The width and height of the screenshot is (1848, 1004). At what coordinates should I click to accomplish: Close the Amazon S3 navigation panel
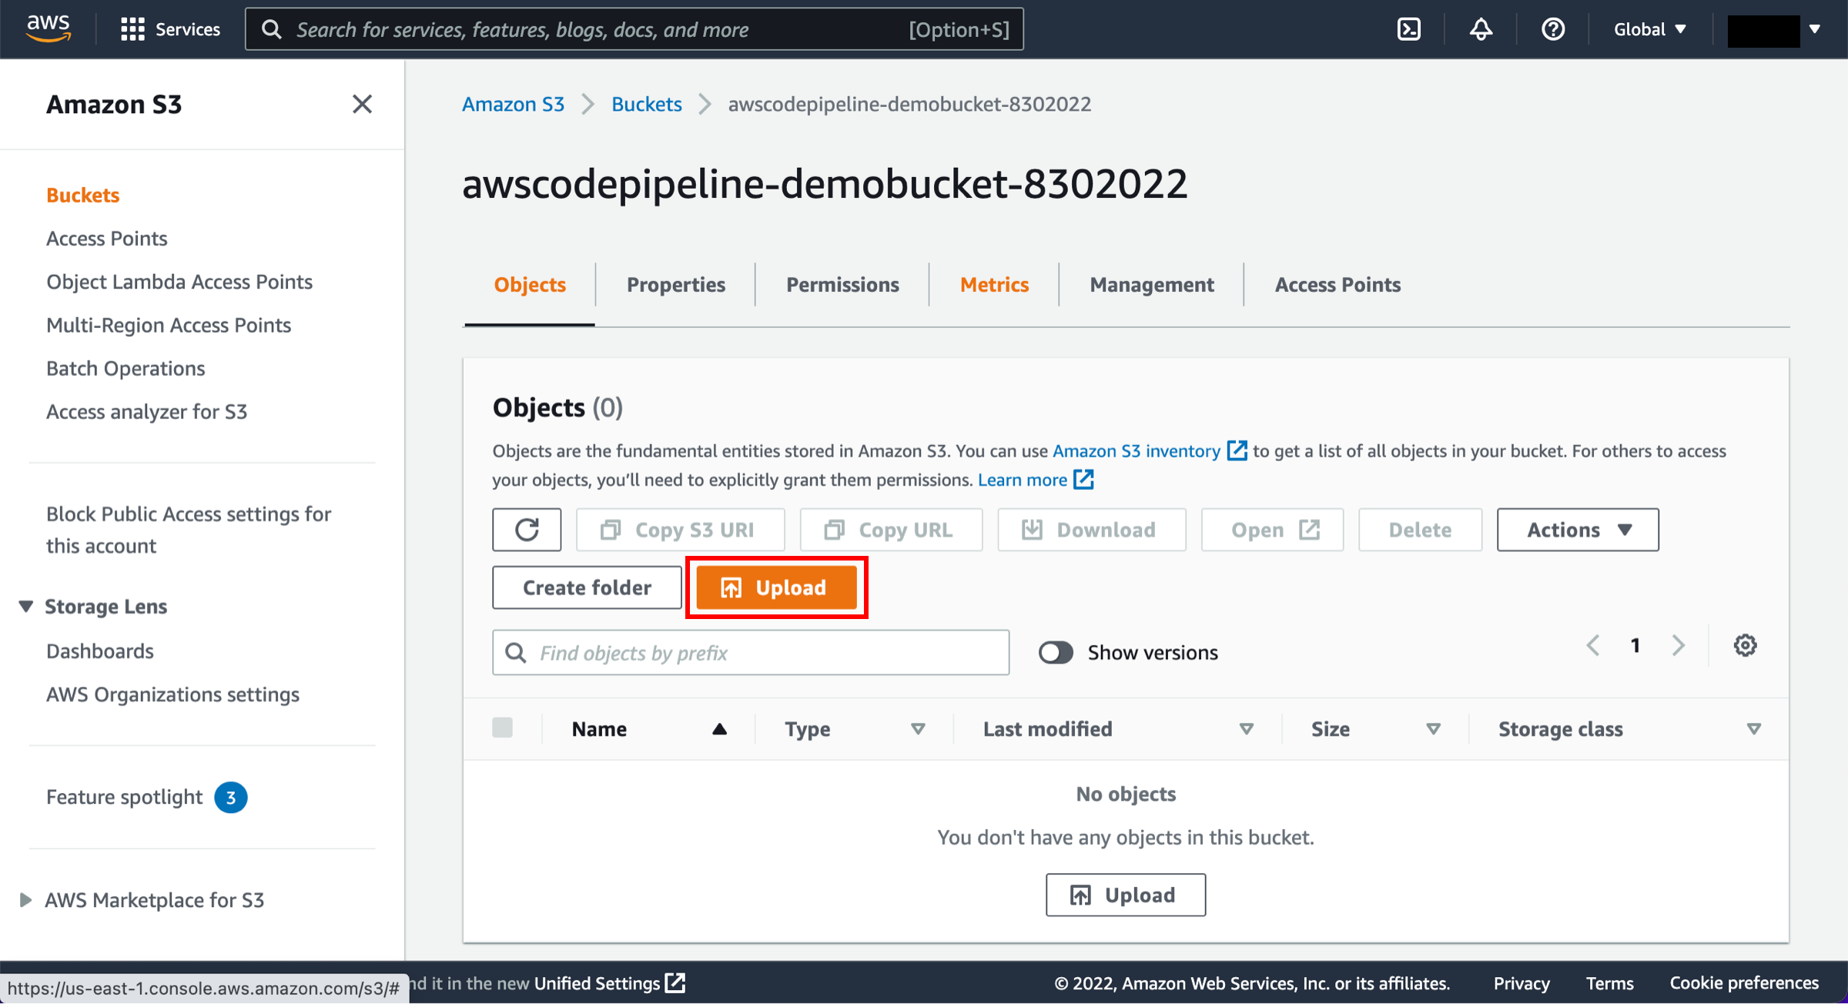pos(362,104)
